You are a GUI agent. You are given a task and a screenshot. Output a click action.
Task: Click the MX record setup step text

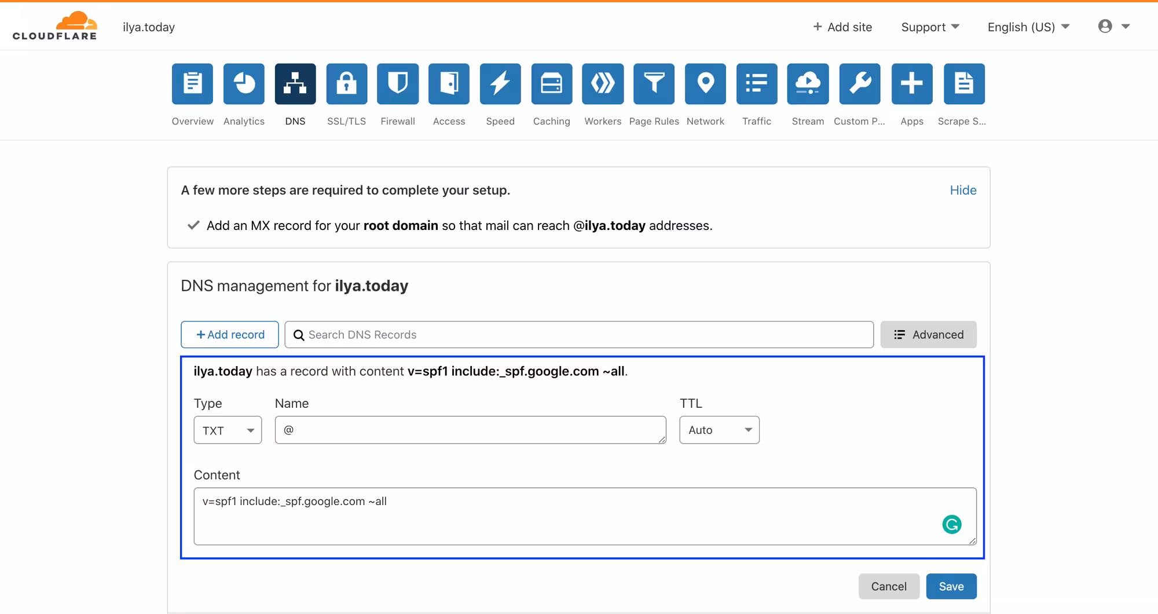tap(459, 225)
